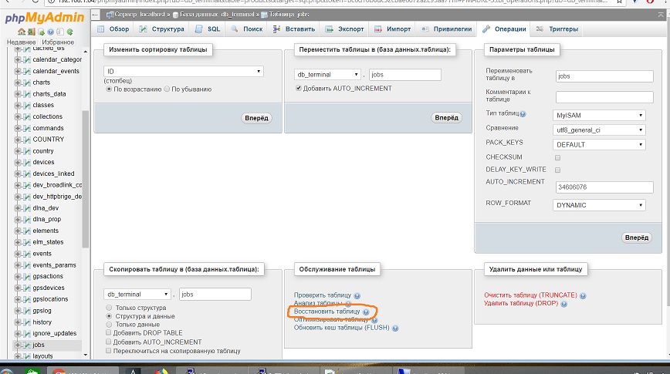Reload navigation panel with green refresh icon
Viewport: 670px width, 374px height.
coord(69,32)
